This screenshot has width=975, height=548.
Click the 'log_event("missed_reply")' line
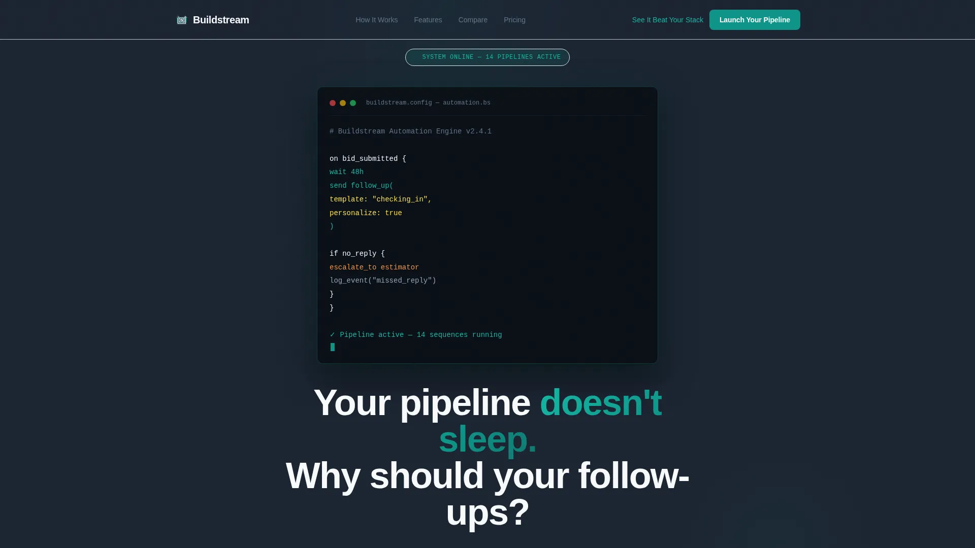point(383,281)
